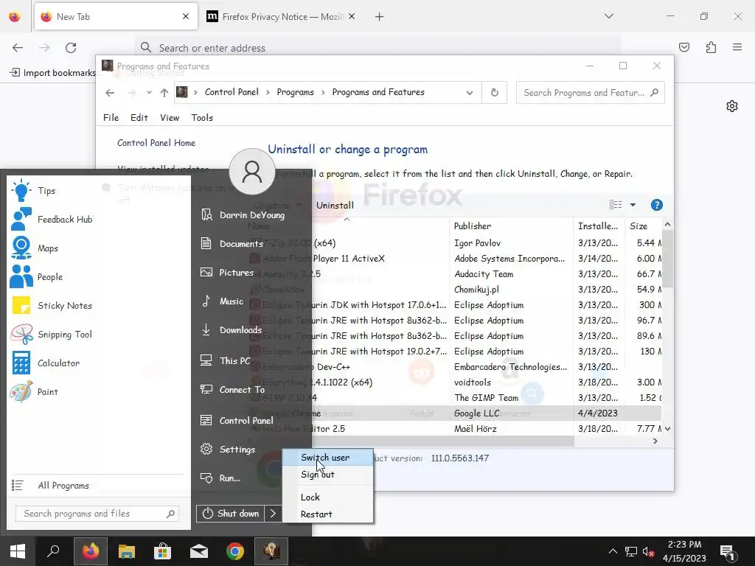This screenshot has width=755, height=566.
Task: Select Restart in power menu
Action: click(x=327, y=514)
